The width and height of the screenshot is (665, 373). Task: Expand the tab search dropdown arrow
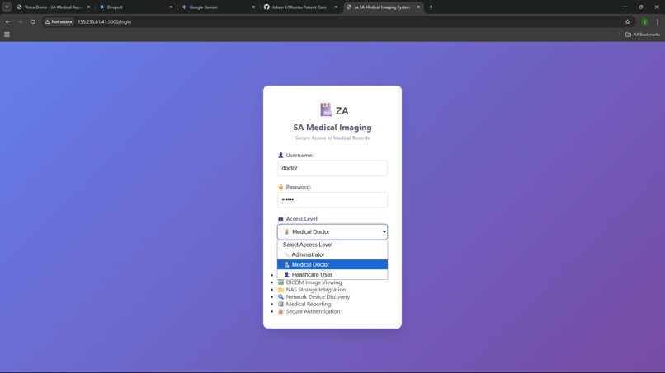click(7, 7)
